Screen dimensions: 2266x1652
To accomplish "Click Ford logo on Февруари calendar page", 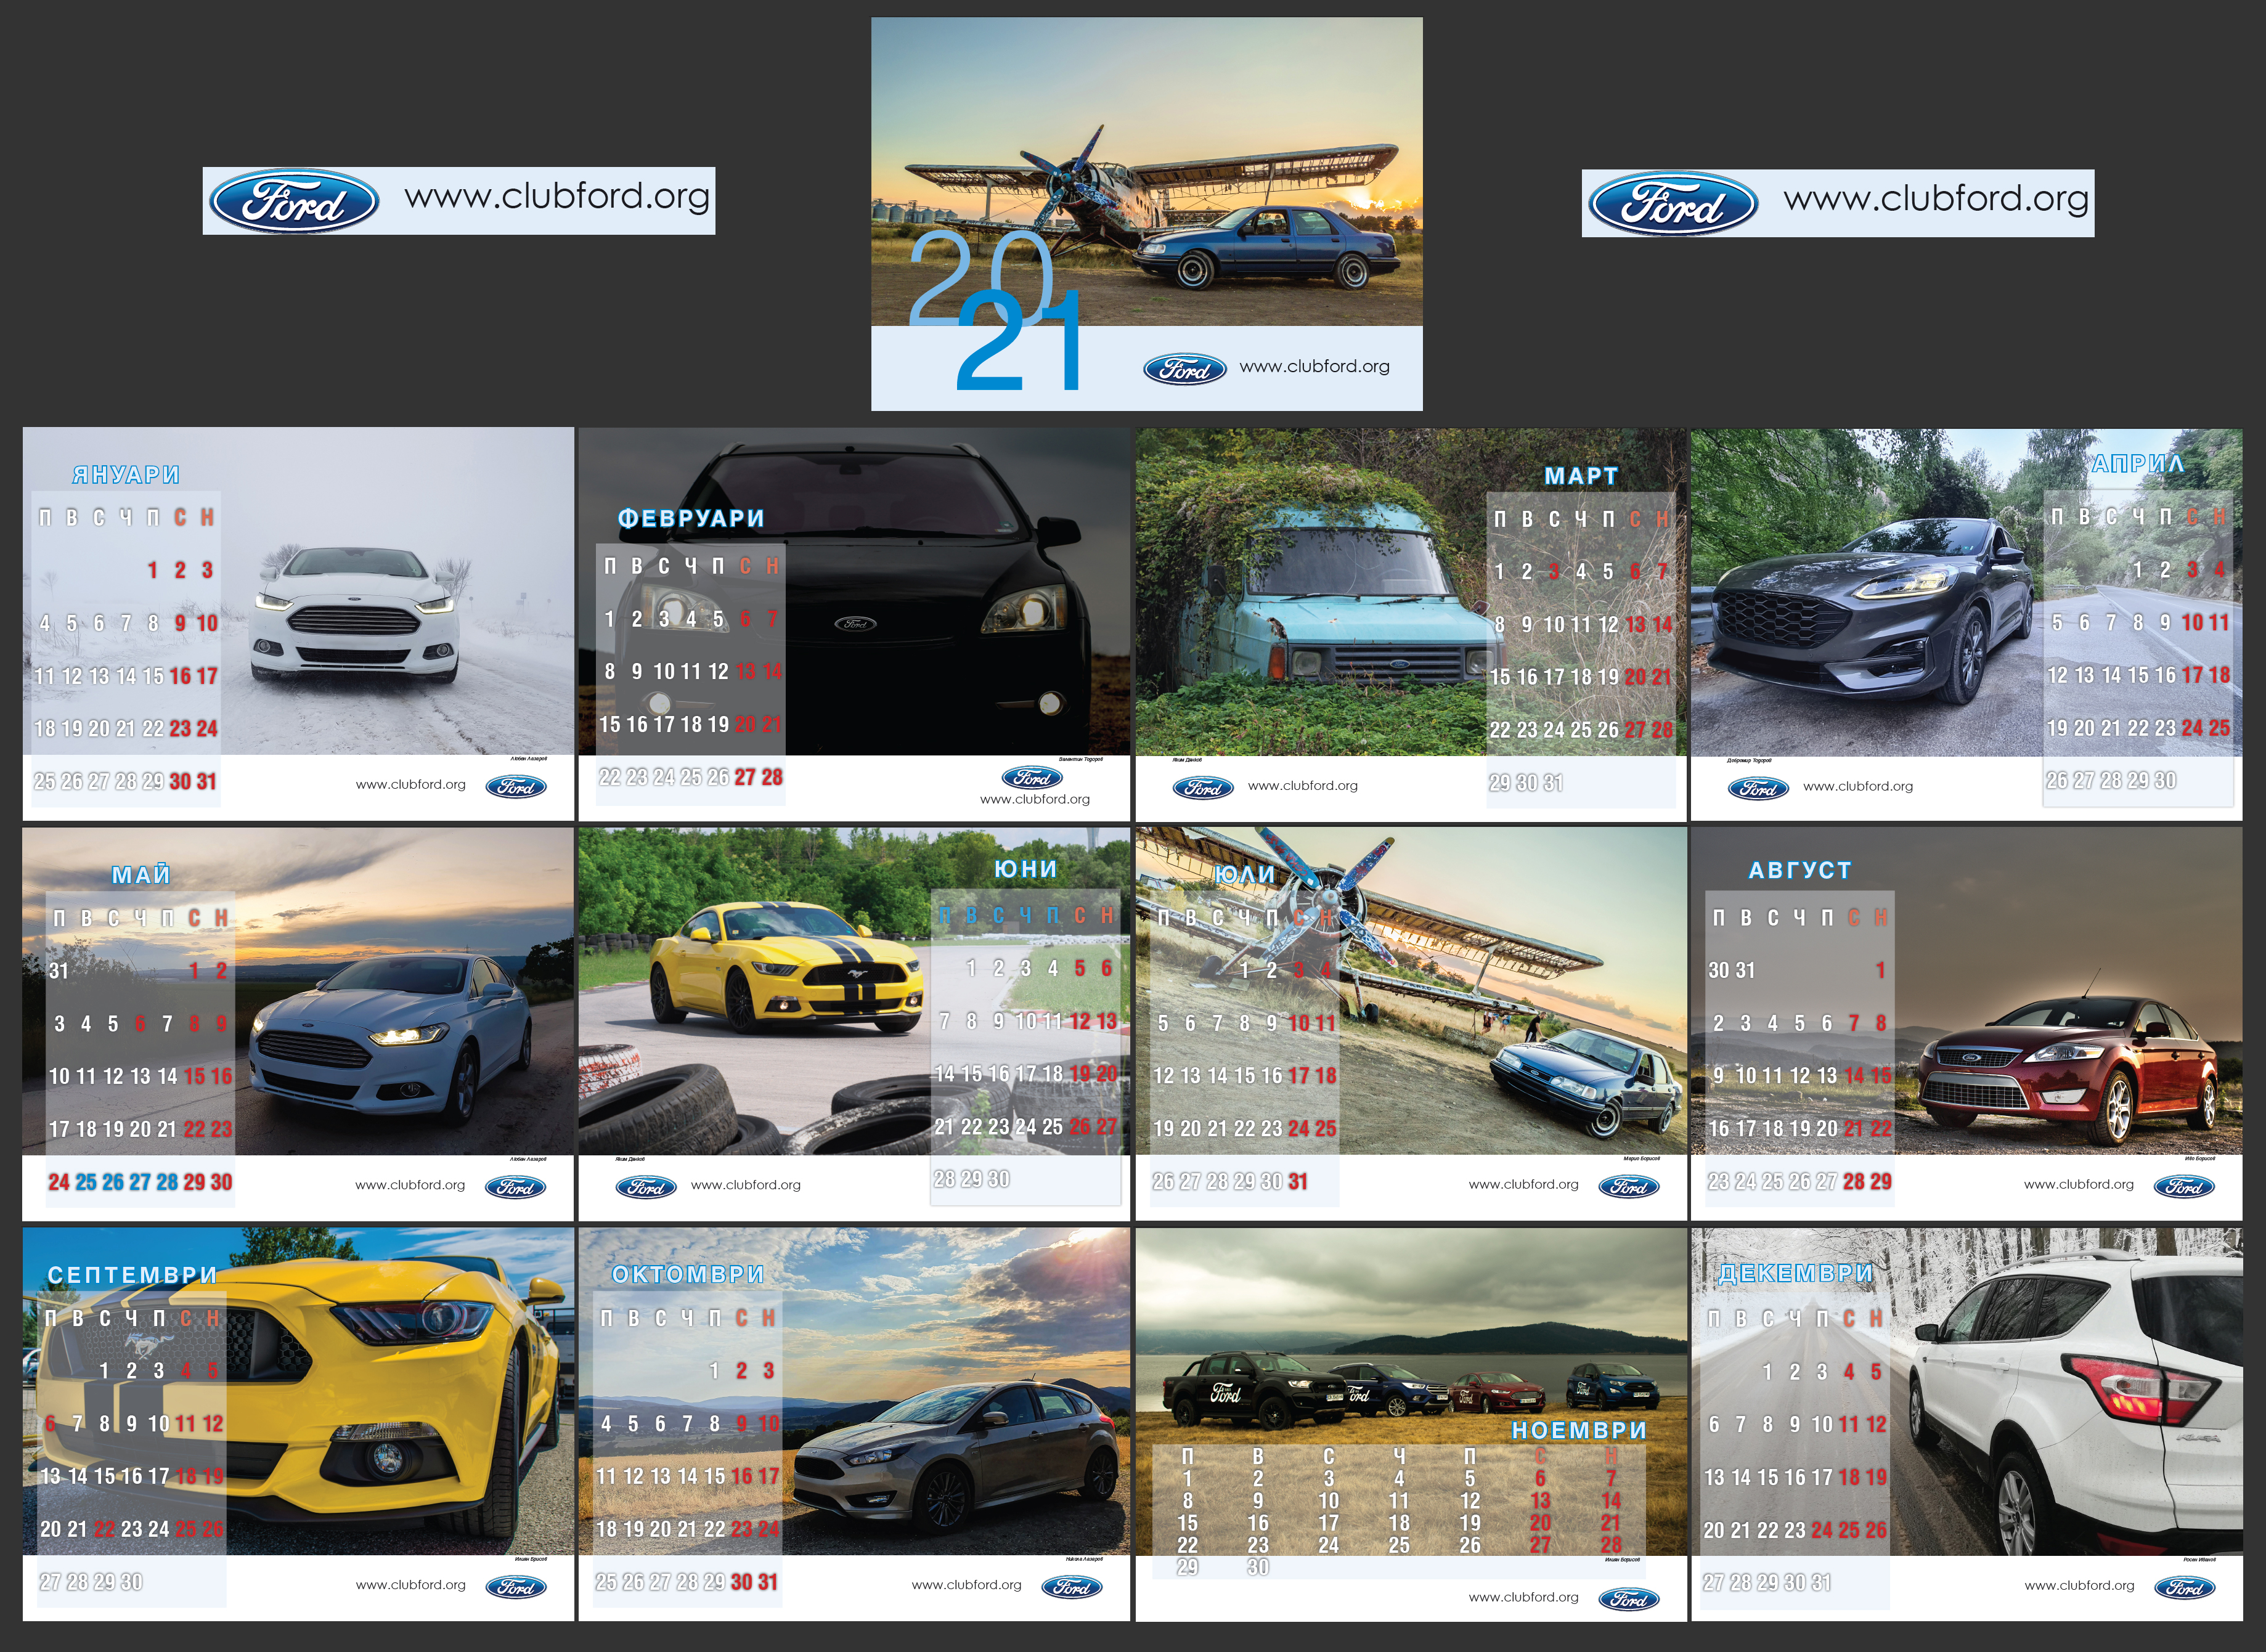I will [1033, 777].
